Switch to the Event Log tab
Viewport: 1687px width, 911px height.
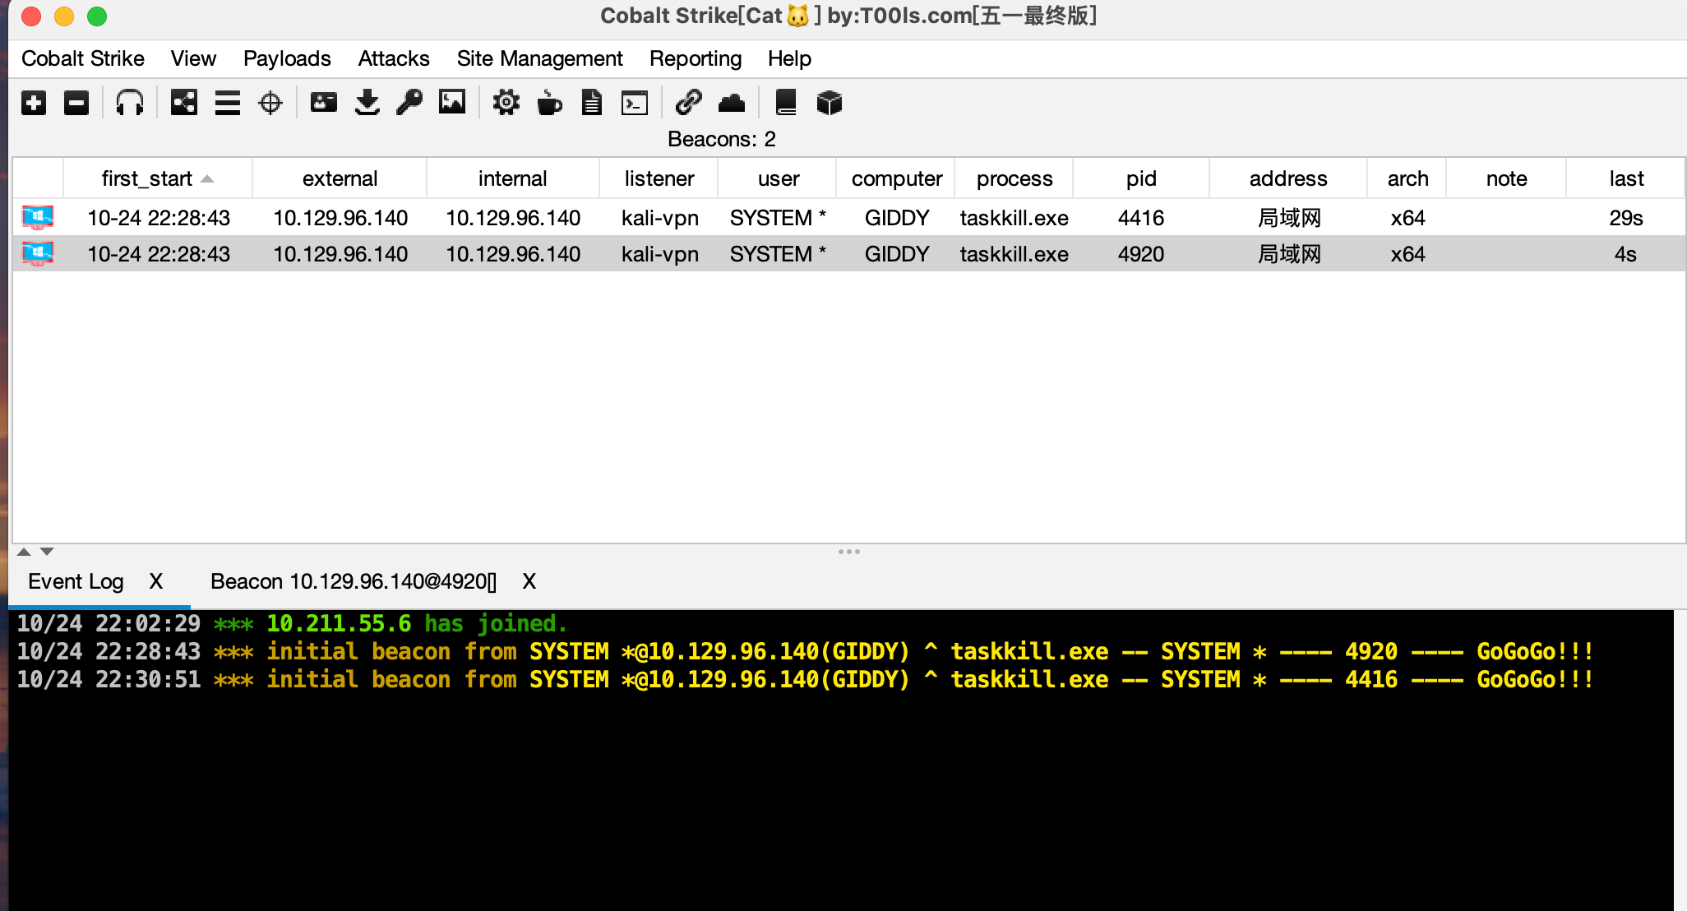click(76, 581)
